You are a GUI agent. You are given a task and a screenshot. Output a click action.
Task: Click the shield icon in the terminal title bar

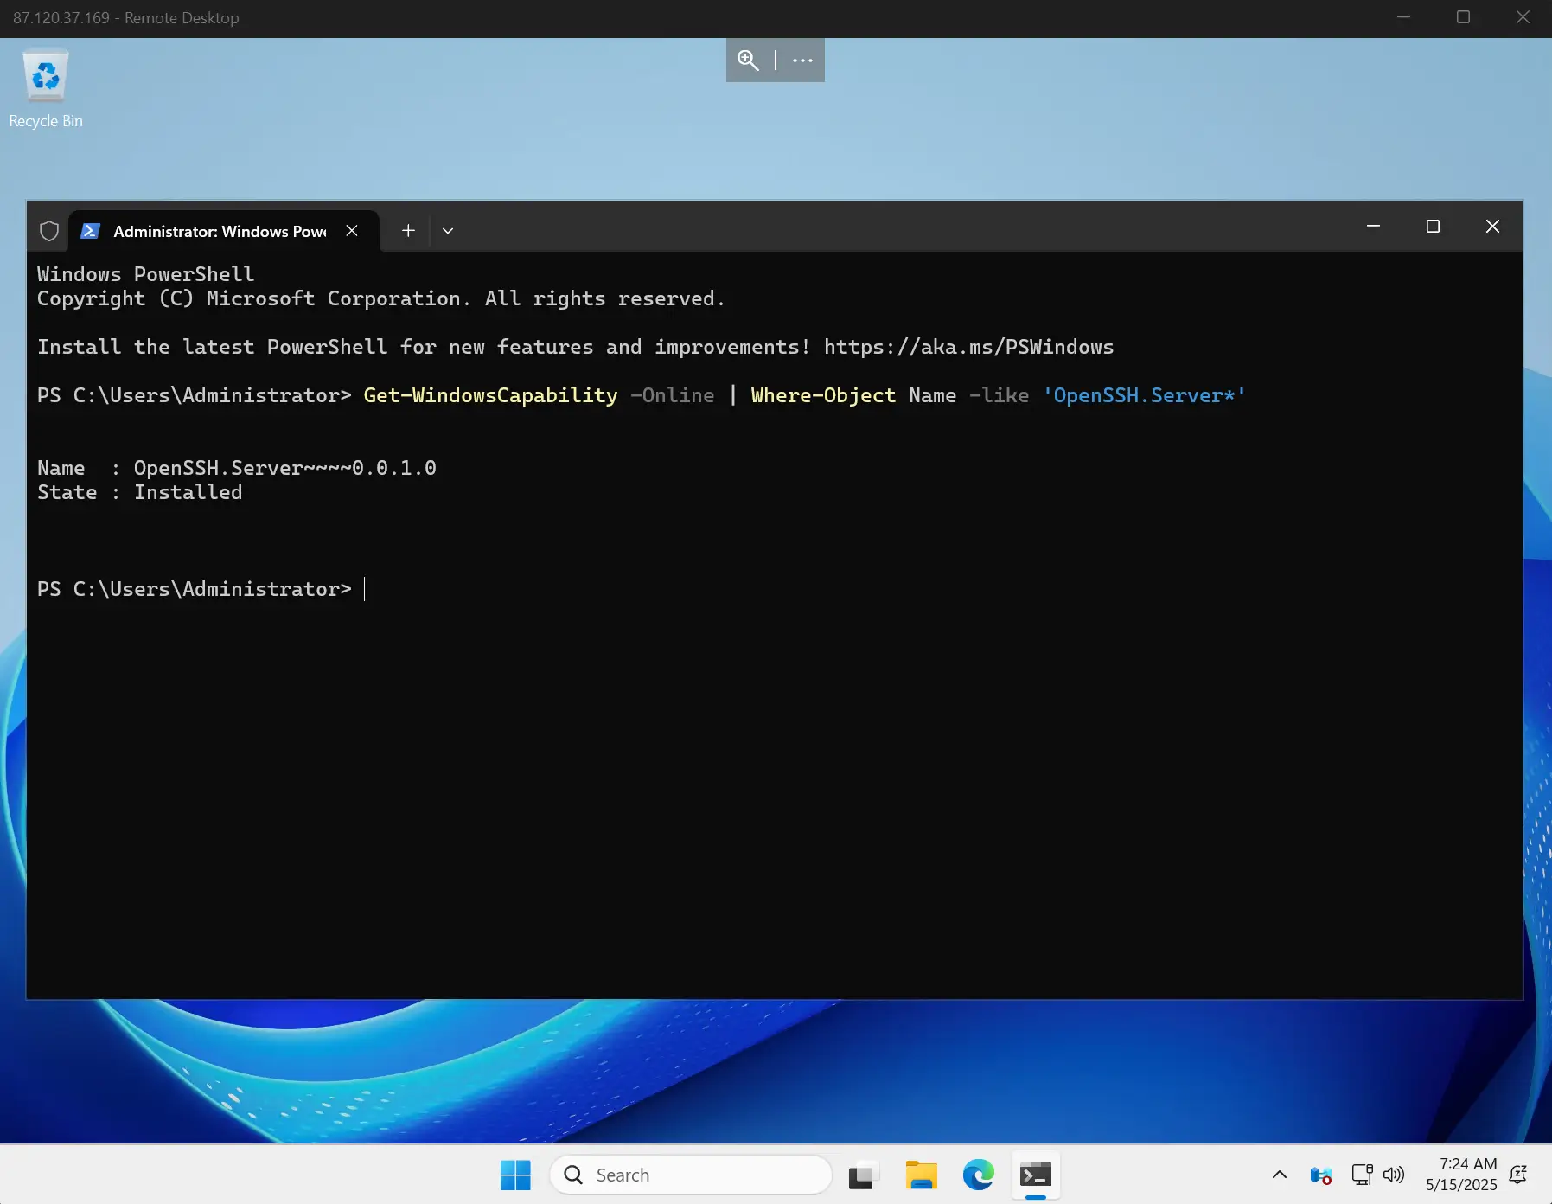(49, 231)
